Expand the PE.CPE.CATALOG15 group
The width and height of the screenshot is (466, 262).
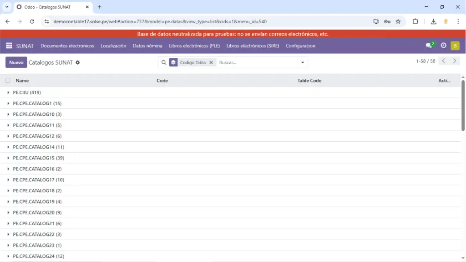(38, 158)
